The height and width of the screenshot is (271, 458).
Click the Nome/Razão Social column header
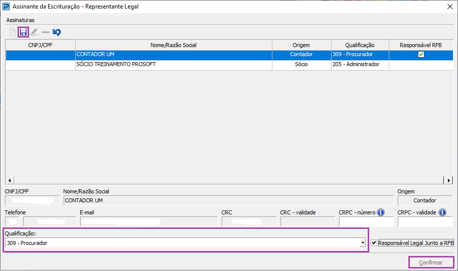pos(174,45)
